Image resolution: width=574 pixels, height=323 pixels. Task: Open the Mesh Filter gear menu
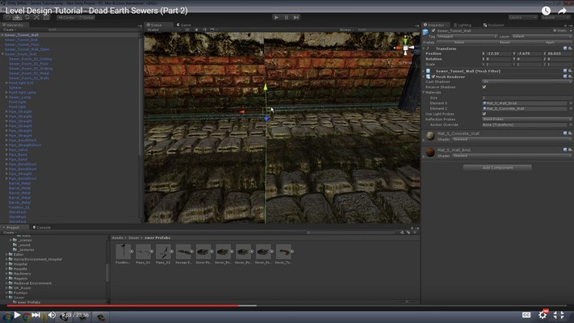(570, 71)
